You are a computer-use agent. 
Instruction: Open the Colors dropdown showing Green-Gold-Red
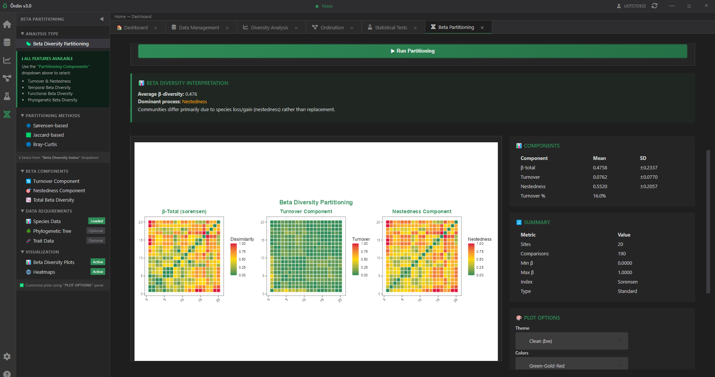(x=571, y=365)
